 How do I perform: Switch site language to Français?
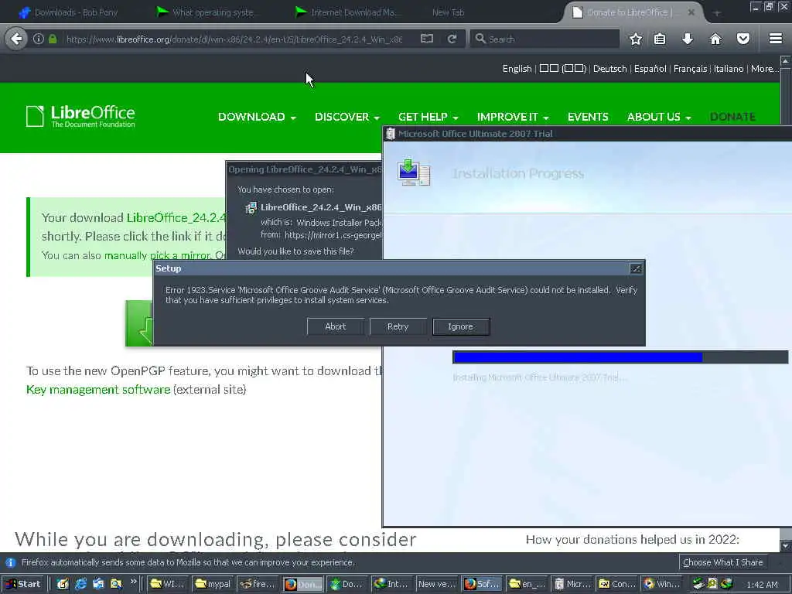[x=690, y=69]
